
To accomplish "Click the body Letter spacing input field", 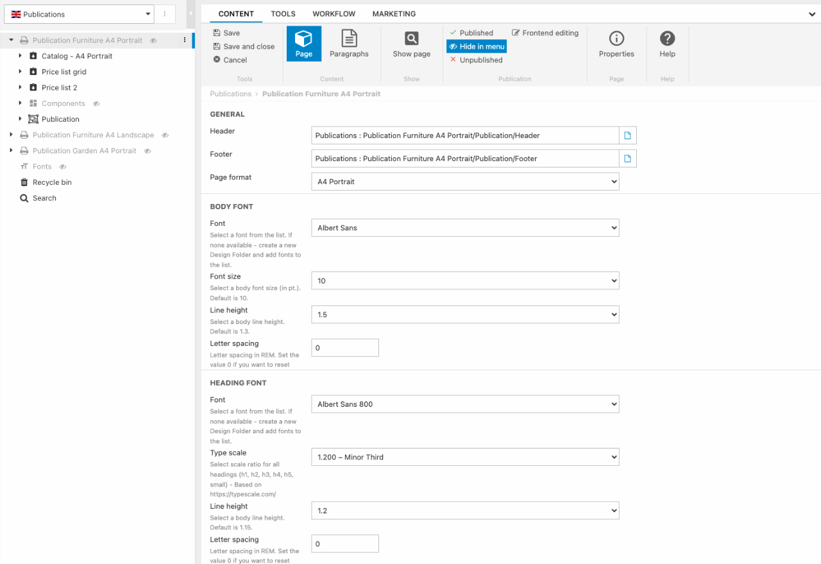I will coord(345,348).
